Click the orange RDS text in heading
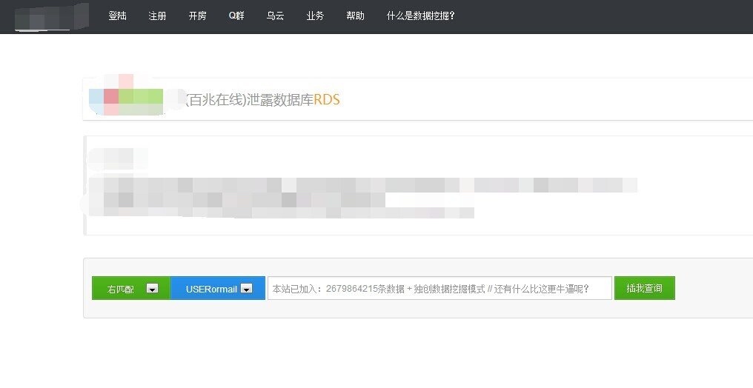 point(327,99)
